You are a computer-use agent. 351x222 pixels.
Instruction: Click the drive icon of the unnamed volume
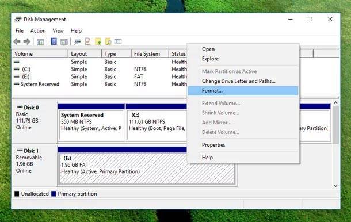(x=17, y=62)
